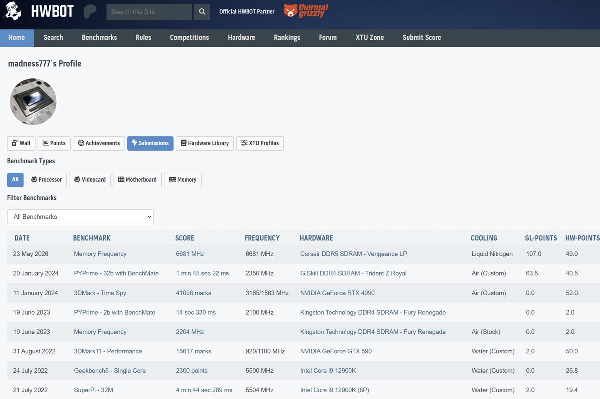This screenshot has width=600, height=399.
Task: Open the 3DMark - Time Spy benchmark
Action: (100, 293)
